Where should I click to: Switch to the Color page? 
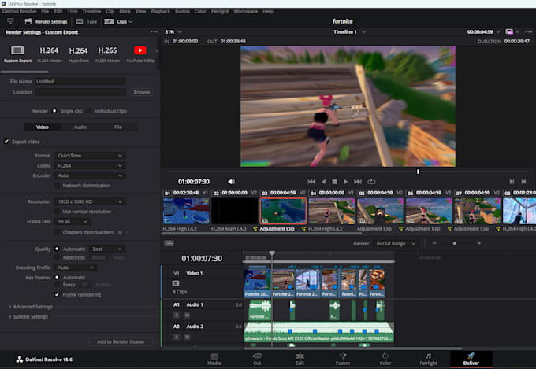tap(385, 359)
